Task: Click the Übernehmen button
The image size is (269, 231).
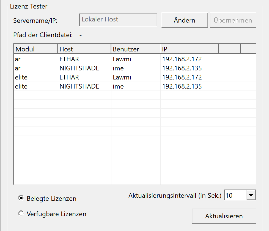Action: point(233,20)
